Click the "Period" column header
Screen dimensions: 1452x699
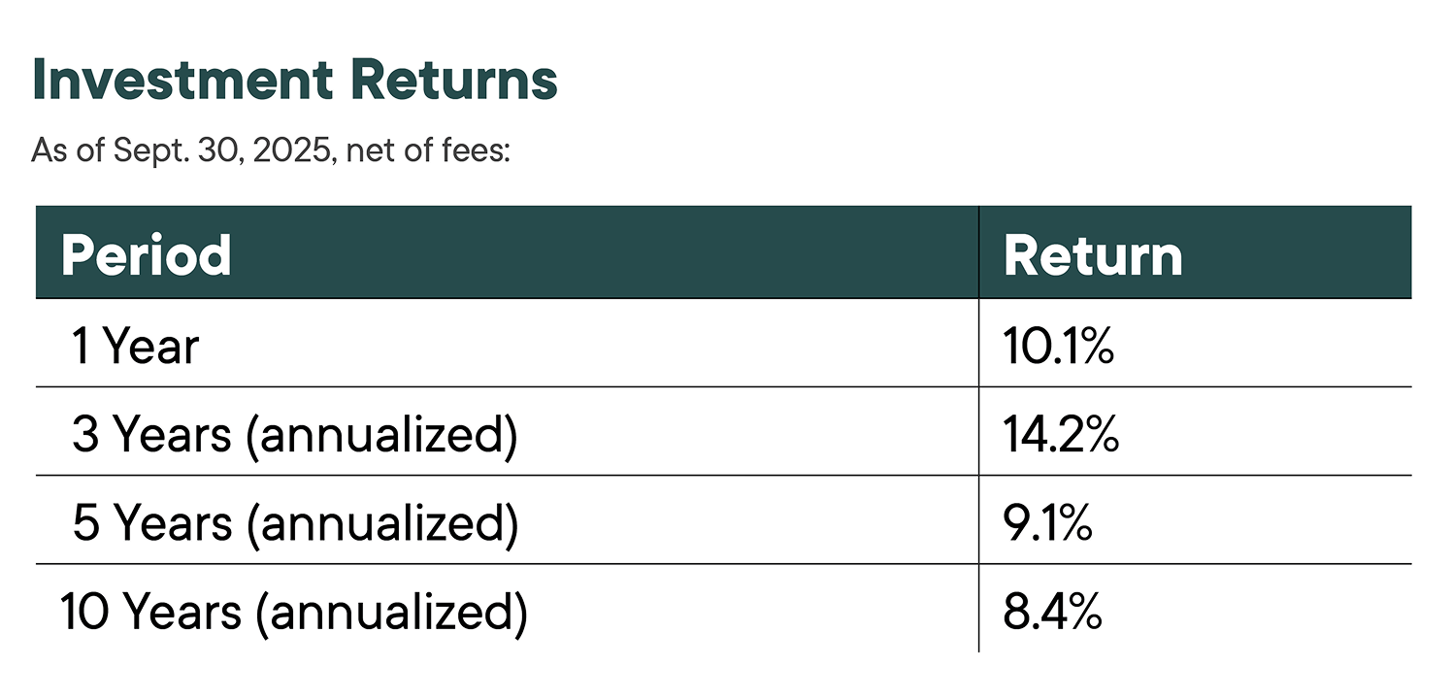pyautogui.click(x=146, y=254)
